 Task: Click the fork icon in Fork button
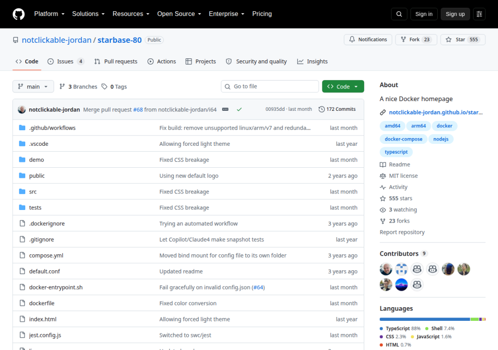[403, 39]
